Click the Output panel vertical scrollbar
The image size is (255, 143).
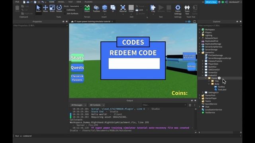tap(196, 121)
